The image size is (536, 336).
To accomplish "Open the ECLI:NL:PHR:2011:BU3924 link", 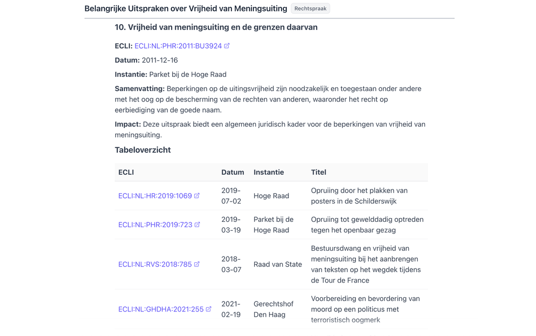I will click(178, 46).
